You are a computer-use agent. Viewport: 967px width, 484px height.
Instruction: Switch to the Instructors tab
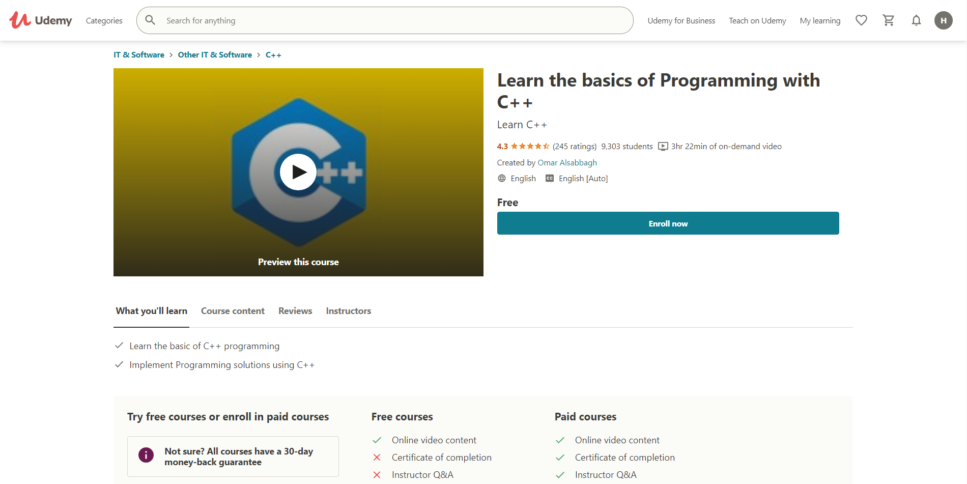click(349, 311)
